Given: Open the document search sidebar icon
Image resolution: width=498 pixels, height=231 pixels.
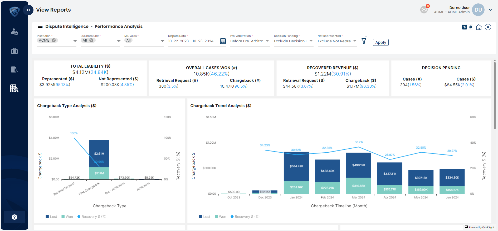Looking at the screenshot, I should 14,70.
